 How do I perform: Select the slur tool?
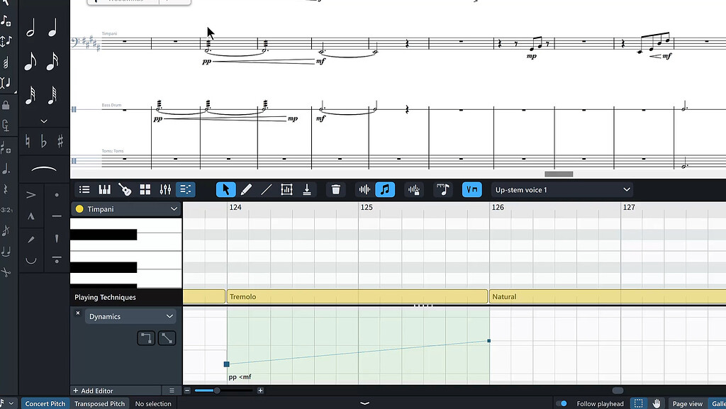[x=44, y=169]
